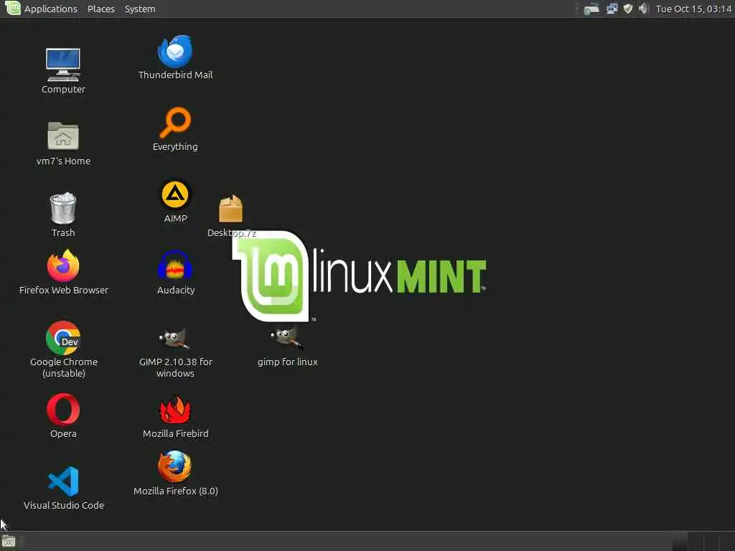
Task: Click the removable drive tray icon
Action: [591, 9]
